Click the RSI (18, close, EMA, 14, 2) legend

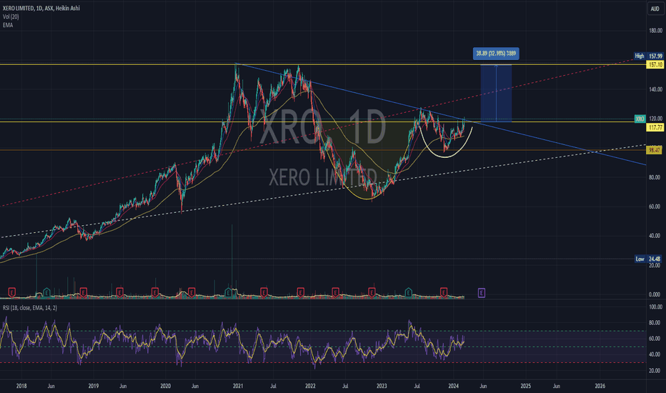tap(30, 307)
